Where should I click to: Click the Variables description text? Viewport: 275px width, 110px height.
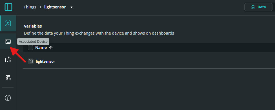pos(99,33)
